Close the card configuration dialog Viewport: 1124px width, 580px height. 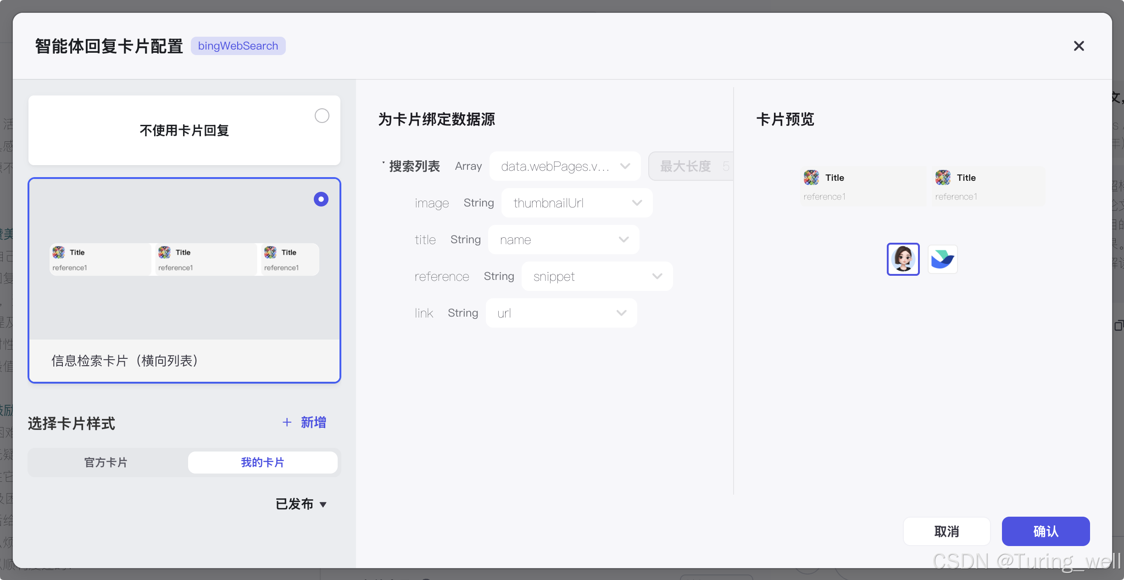point(1079,46)
